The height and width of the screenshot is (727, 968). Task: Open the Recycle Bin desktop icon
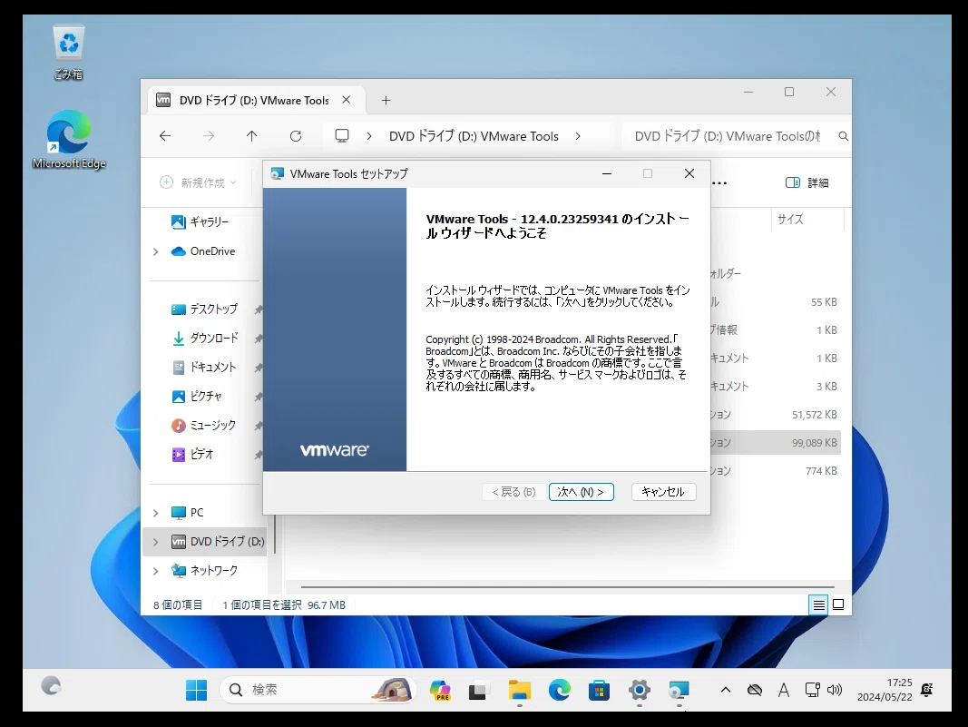[69, 53]
